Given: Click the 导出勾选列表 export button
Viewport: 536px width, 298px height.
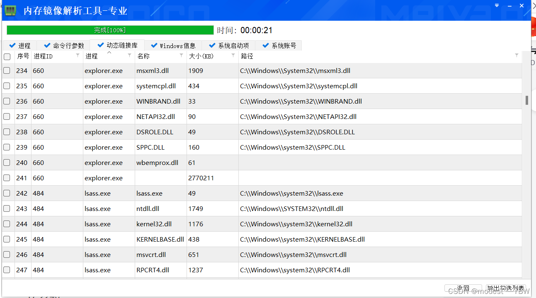Looking at the screenshot, I should click(506, 287).
